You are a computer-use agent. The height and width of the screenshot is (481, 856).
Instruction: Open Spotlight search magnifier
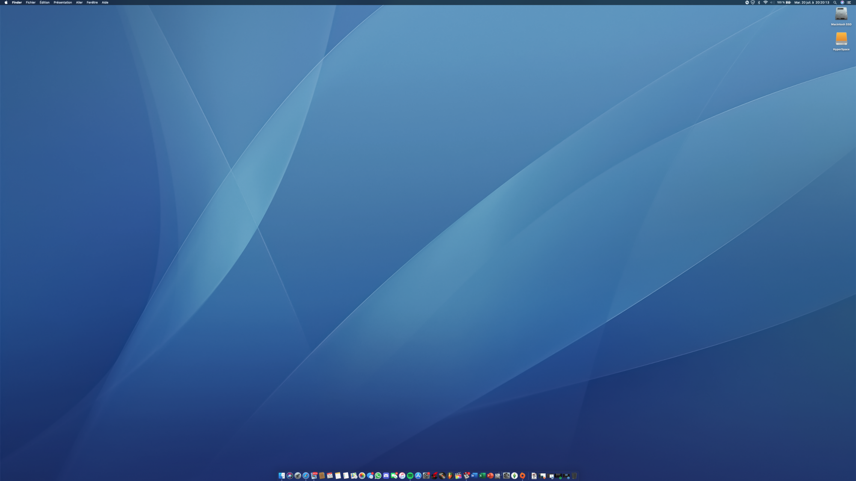(x=835, y=3)
